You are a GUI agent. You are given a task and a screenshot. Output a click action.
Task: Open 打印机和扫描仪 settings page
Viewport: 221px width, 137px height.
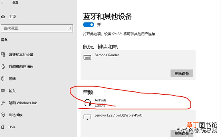(21, 67)
